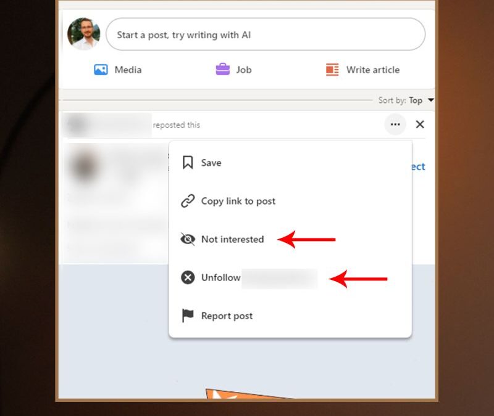494x416 pixels.
Task: Select Copy link to post
Action: 238,201
